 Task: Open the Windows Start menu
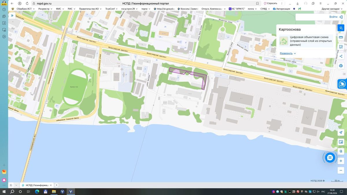(4, 192)
